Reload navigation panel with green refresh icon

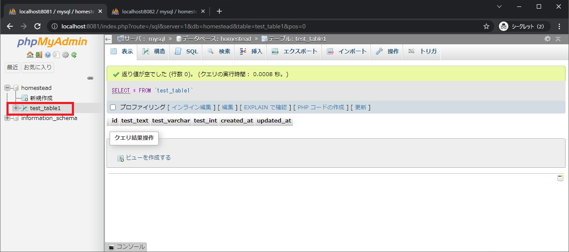coord(74,55)
